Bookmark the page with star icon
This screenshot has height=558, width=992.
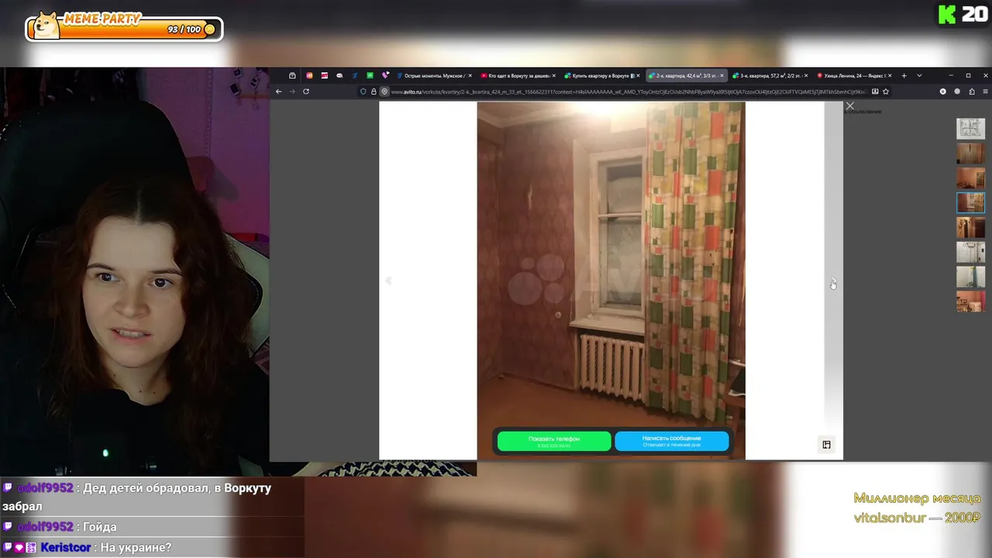[x=886, y=91]
